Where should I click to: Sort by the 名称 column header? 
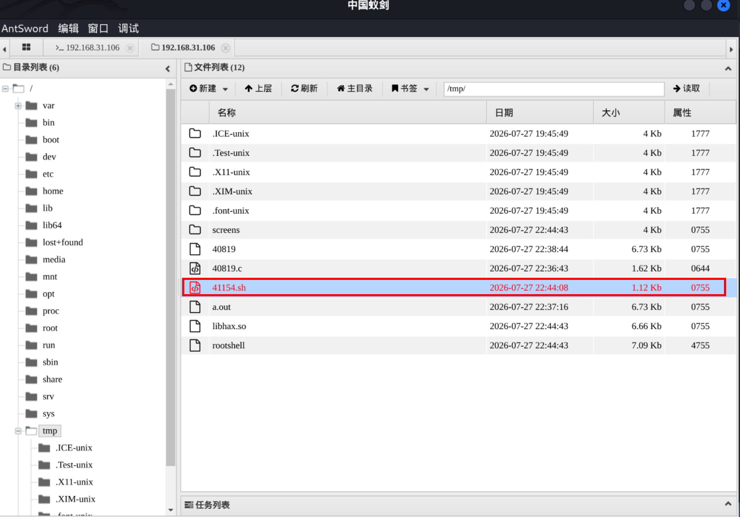coord(348,113)
